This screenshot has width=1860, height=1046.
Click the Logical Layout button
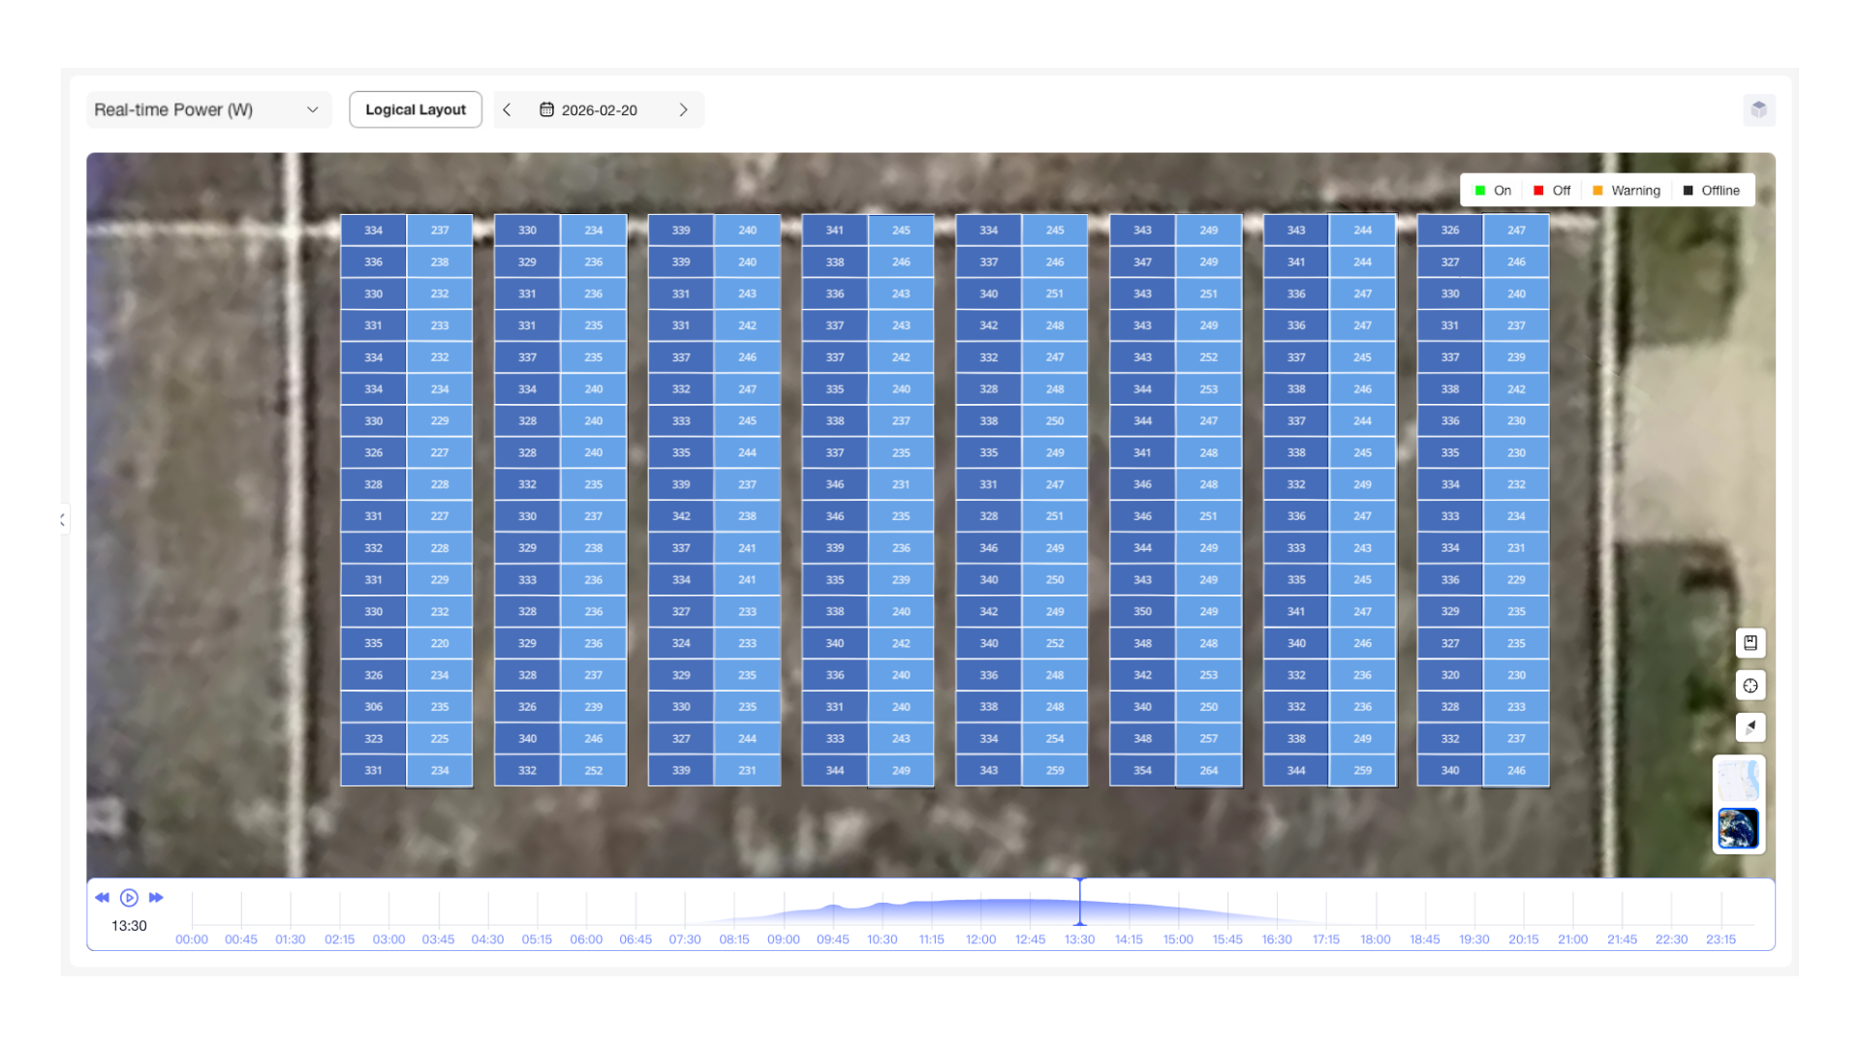tap(416, 109)
